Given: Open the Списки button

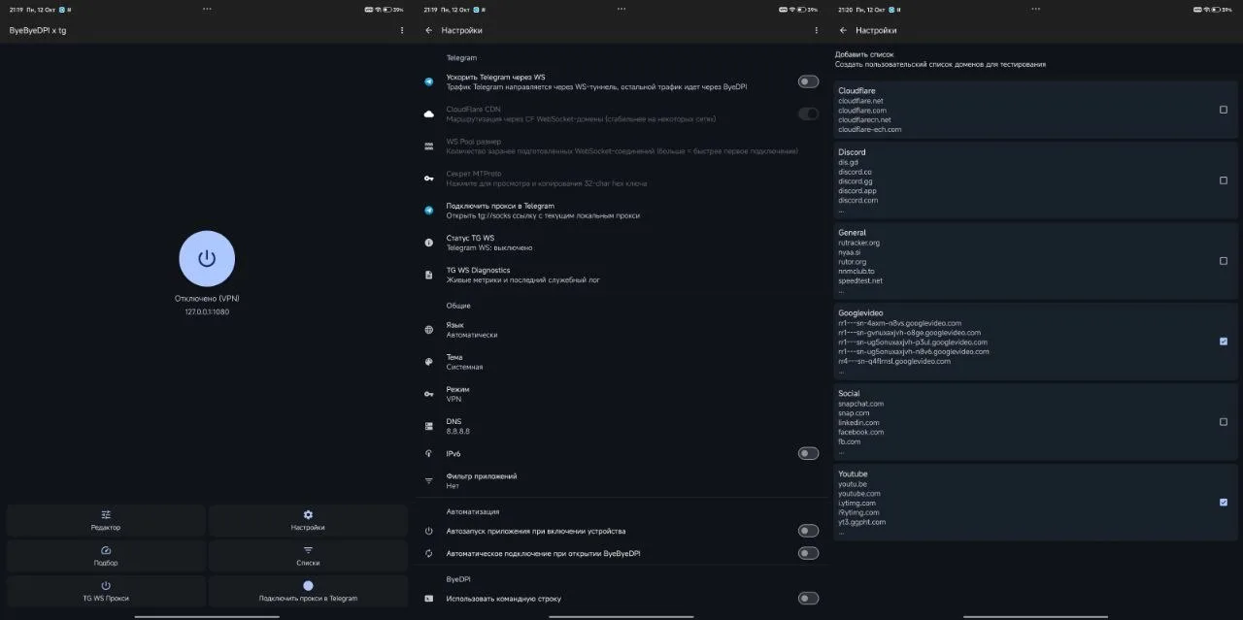Looking at the screenshot, I should pos(308,556).
